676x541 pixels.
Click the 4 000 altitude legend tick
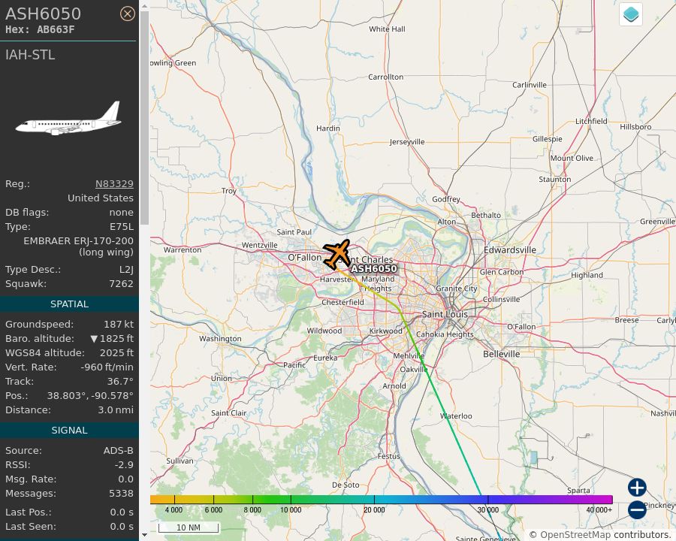tap(174, 509)
